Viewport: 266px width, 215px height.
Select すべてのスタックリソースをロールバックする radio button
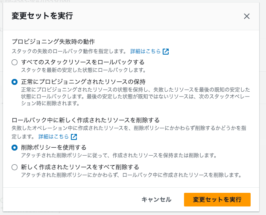[15, 62]
